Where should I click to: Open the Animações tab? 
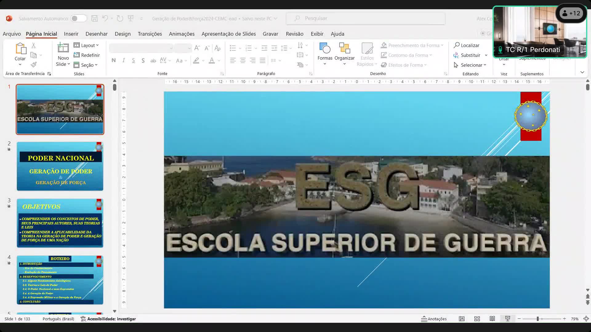[182, 34]
